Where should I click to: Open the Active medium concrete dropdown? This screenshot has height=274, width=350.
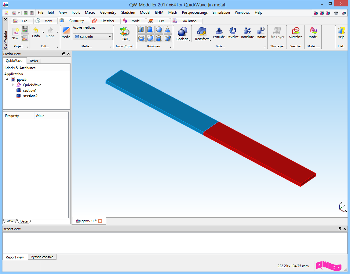(x=93, y=37)
